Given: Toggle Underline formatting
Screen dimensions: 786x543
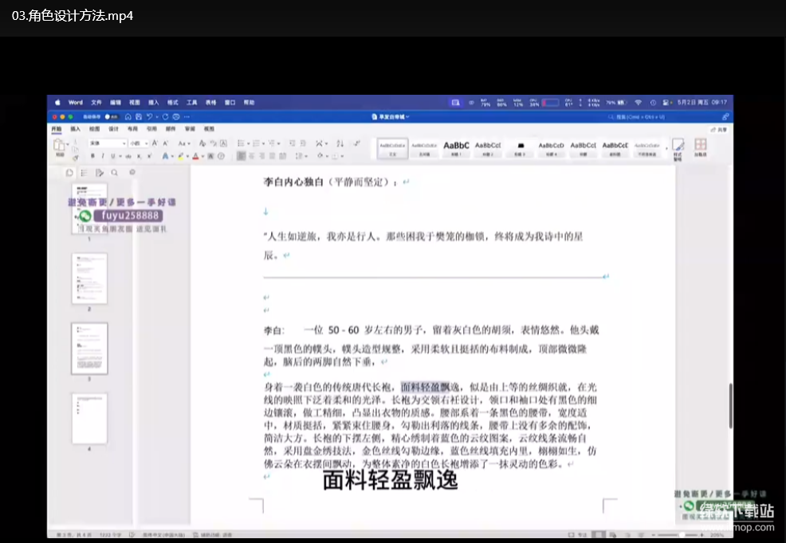Looking at the screenshot, I should click(x=112, y=156).
